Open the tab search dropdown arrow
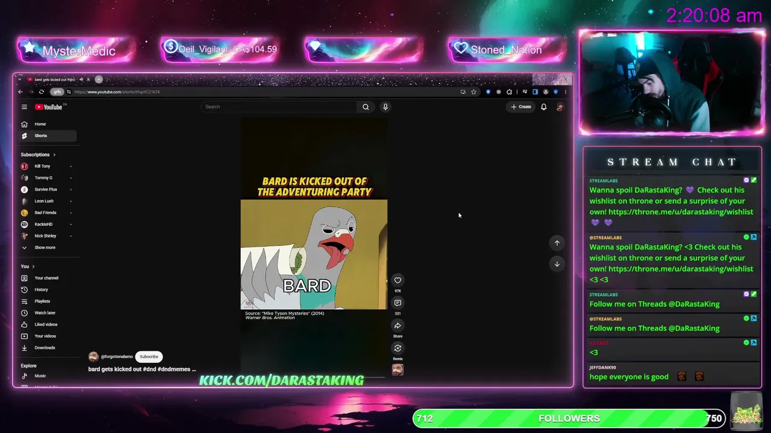771x433 pixels. click(20, 79)
